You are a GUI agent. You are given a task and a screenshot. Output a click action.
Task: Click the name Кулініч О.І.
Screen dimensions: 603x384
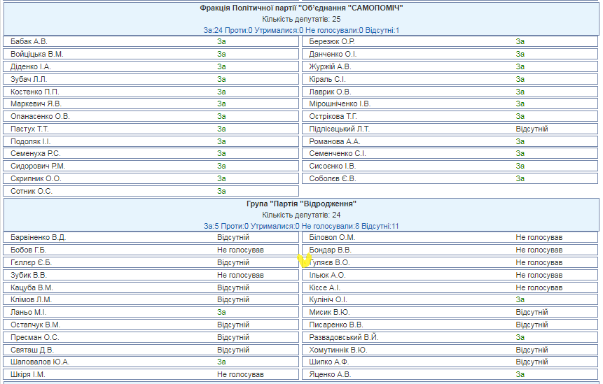328,299
